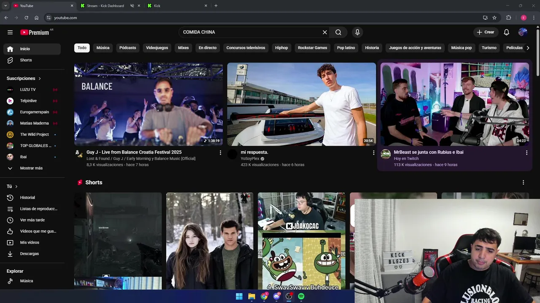Select the Pódcasts filter chip
The image size is (540, 303).
click(x=128, y=48)
